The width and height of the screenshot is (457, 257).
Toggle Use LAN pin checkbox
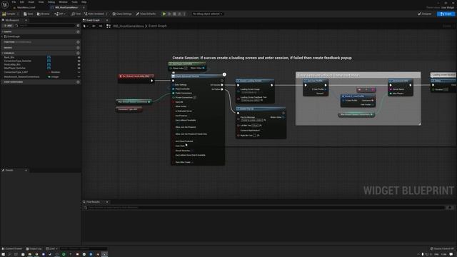(x=174, y=102)
